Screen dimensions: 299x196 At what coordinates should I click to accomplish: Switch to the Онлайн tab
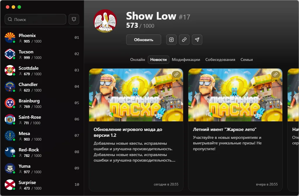click(138, 60)
